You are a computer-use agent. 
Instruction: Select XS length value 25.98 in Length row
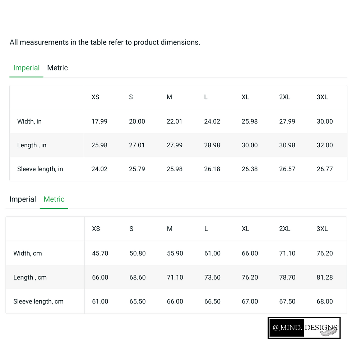(x=99, y=145)
